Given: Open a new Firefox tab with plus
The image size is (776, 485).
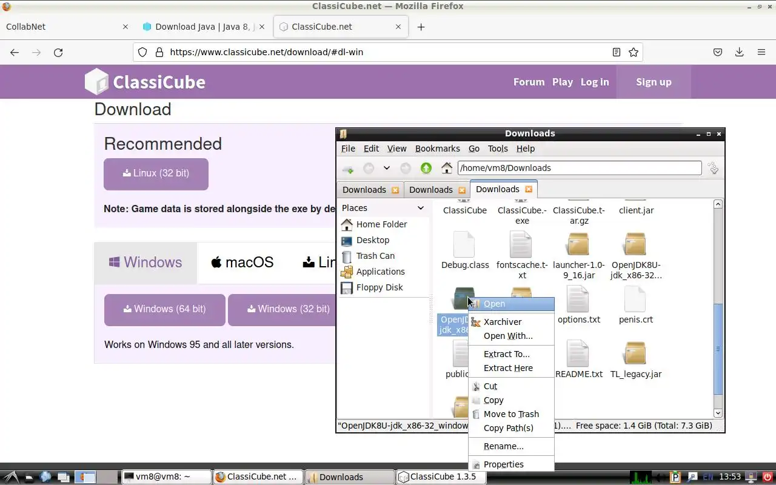Looking at the screenshot, I should click(421, 27).
